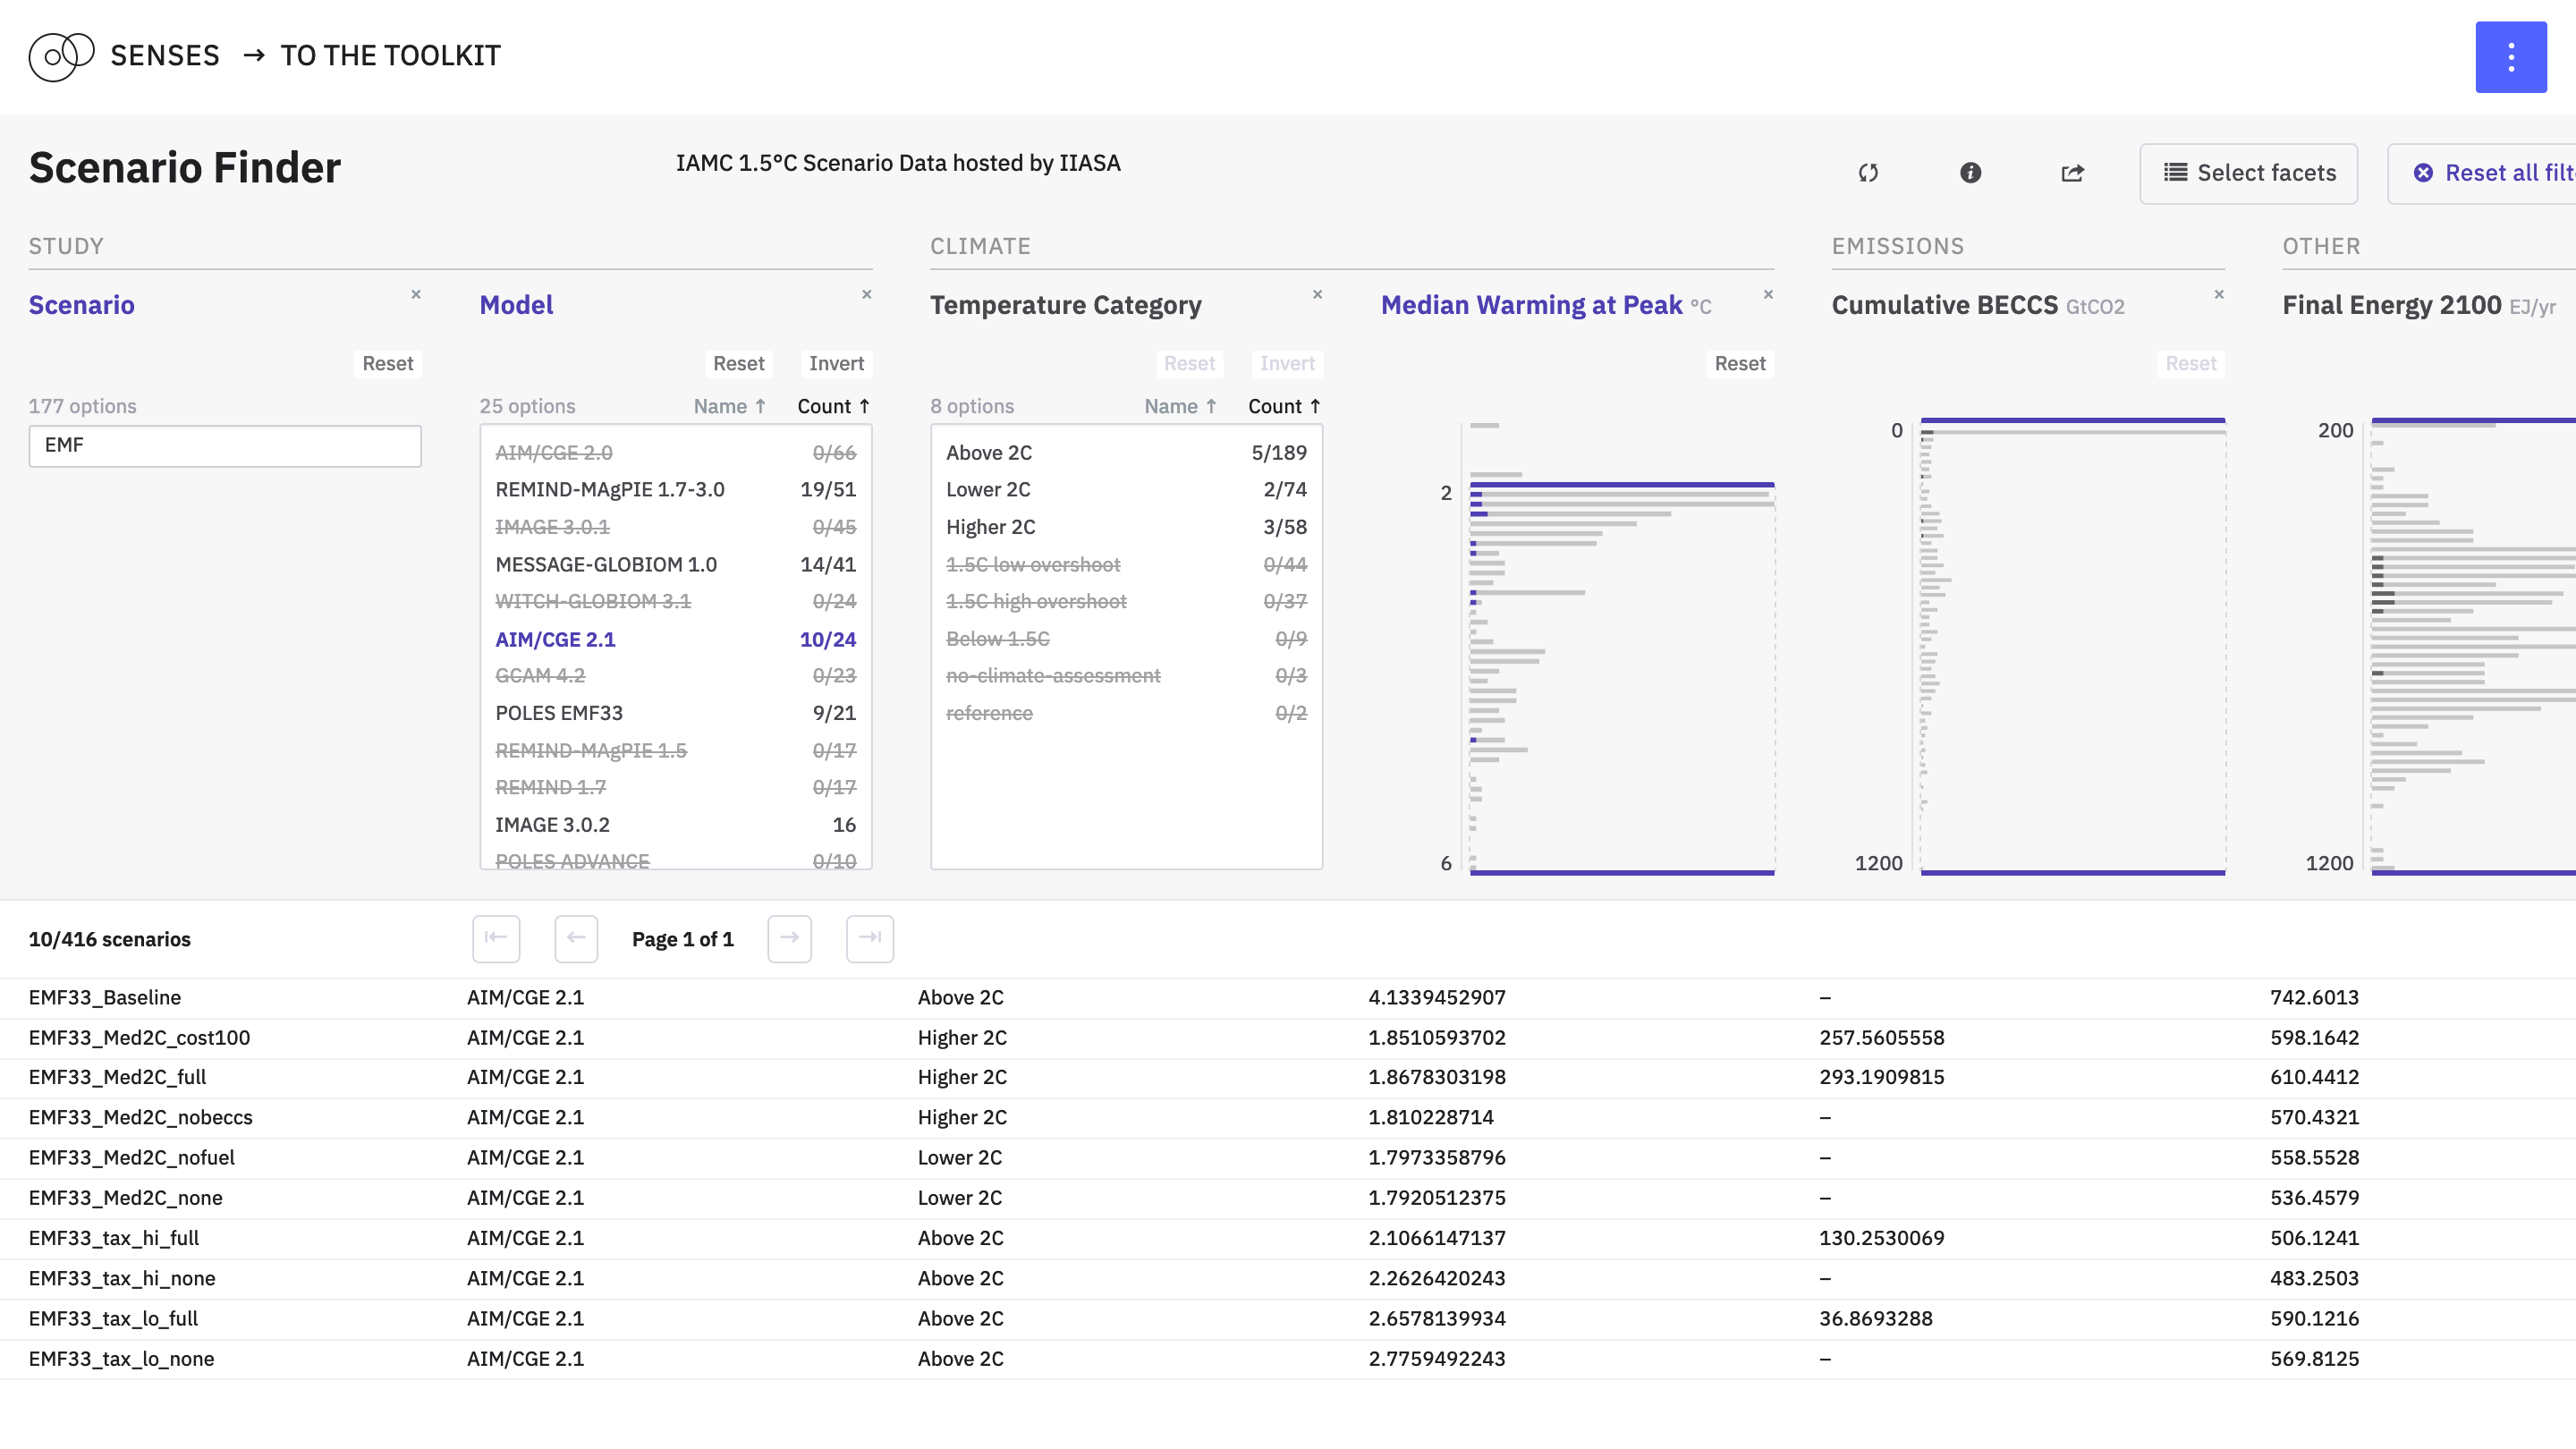Go to next page arrow

[x=789, y=938]
